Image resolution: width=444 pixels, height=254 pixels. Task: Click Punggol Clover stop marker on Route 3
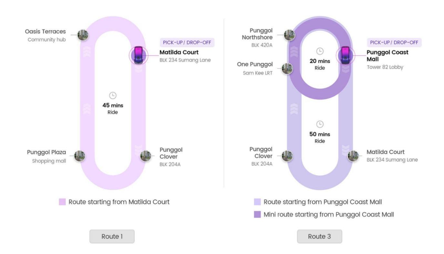pyautogui.click(x=287, y=156)
